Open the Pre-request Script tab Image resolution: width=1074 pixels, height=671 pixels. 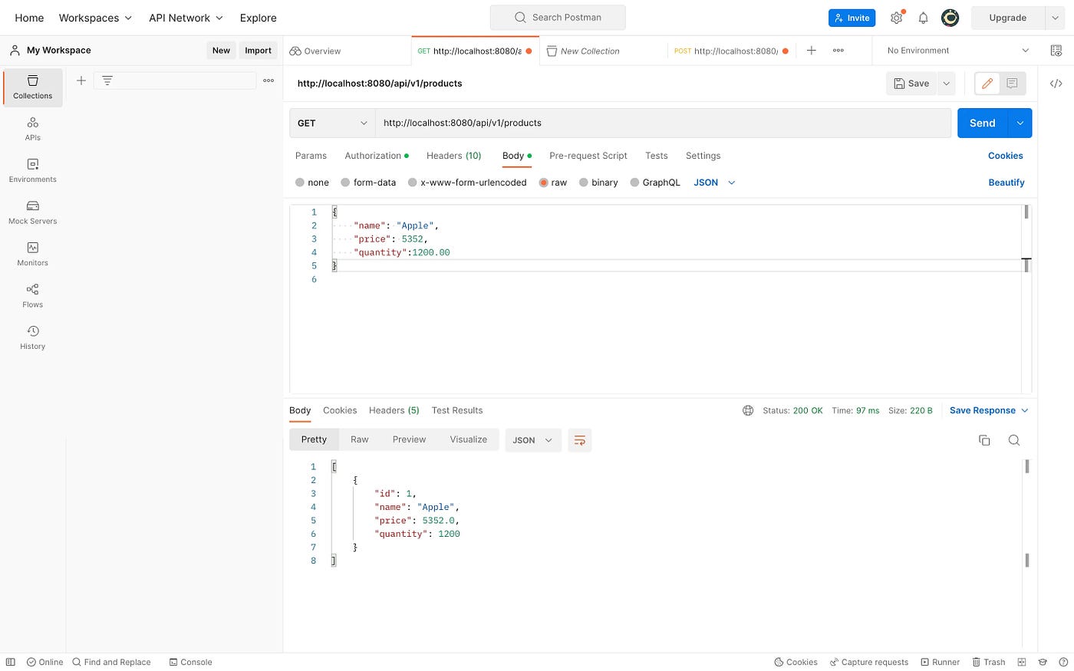(x=588, y=156)
